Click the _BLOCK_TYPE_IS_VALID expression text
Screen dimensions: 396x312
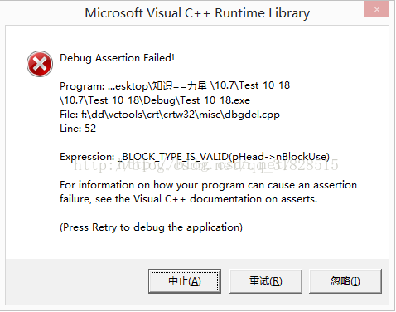click(x=173, y=157)
